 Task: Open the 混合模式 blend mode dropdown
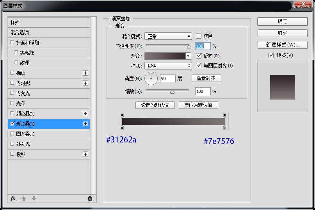pos(168,36)
